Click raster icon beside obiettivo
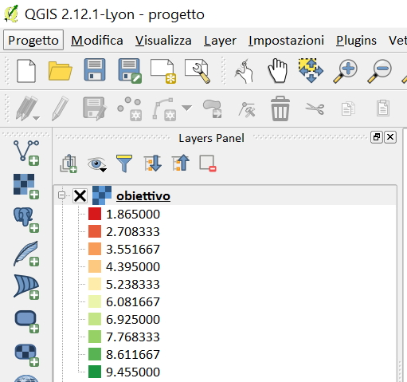The image size is (407, 382). coord(102,195)
